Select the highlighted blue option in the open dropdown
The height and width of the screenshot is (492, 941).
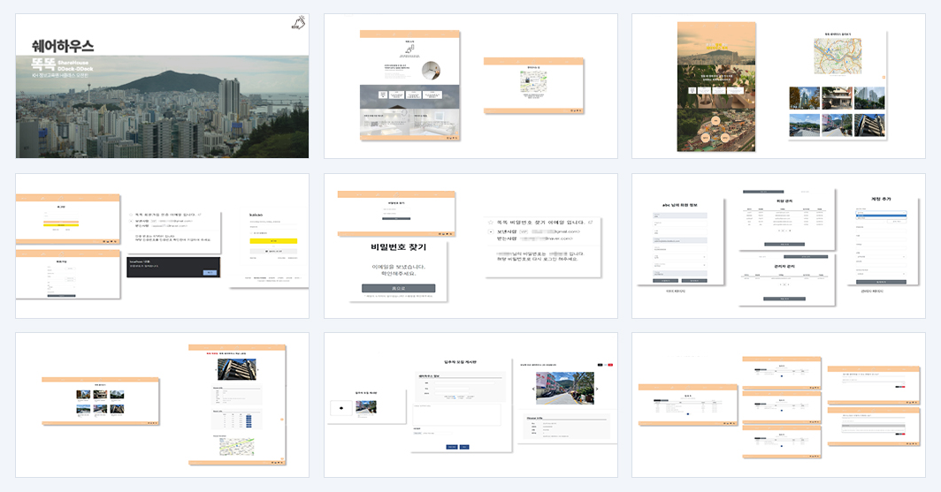(x=880, y=215)
